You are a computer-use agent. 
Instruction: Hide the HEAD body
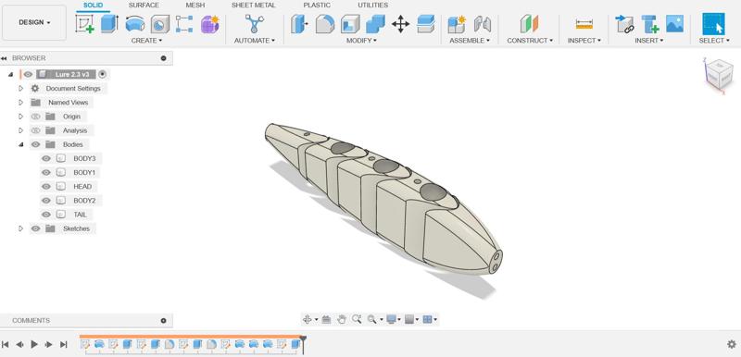pos(45,186)
